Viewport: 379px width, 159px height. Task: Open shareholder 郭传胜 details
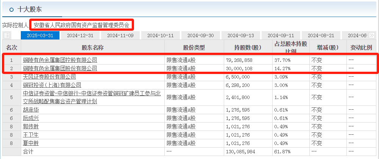click(31, 126)
